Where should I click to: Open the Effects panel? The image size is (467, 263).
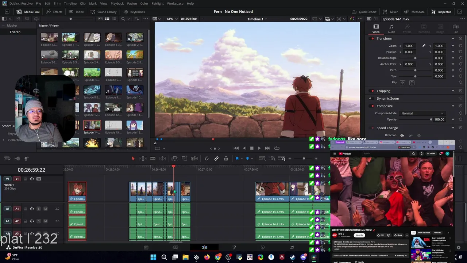(54, 12)
